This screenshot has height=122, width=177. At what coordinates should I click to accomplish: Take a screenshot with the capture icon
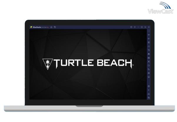(149, 62)
